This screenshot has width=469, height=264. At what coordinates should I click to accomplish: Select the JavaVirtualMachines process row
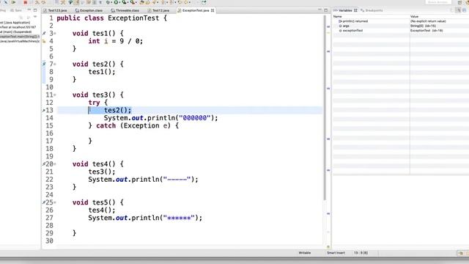[20, 41]
